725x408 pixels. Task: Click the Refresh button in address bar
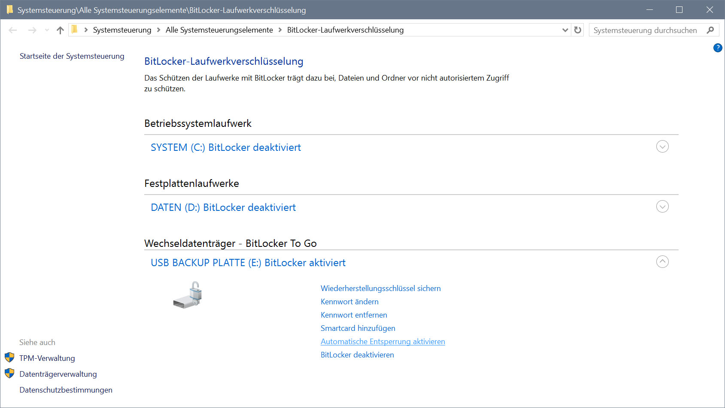pyautogui.click(x=578, y=30)
